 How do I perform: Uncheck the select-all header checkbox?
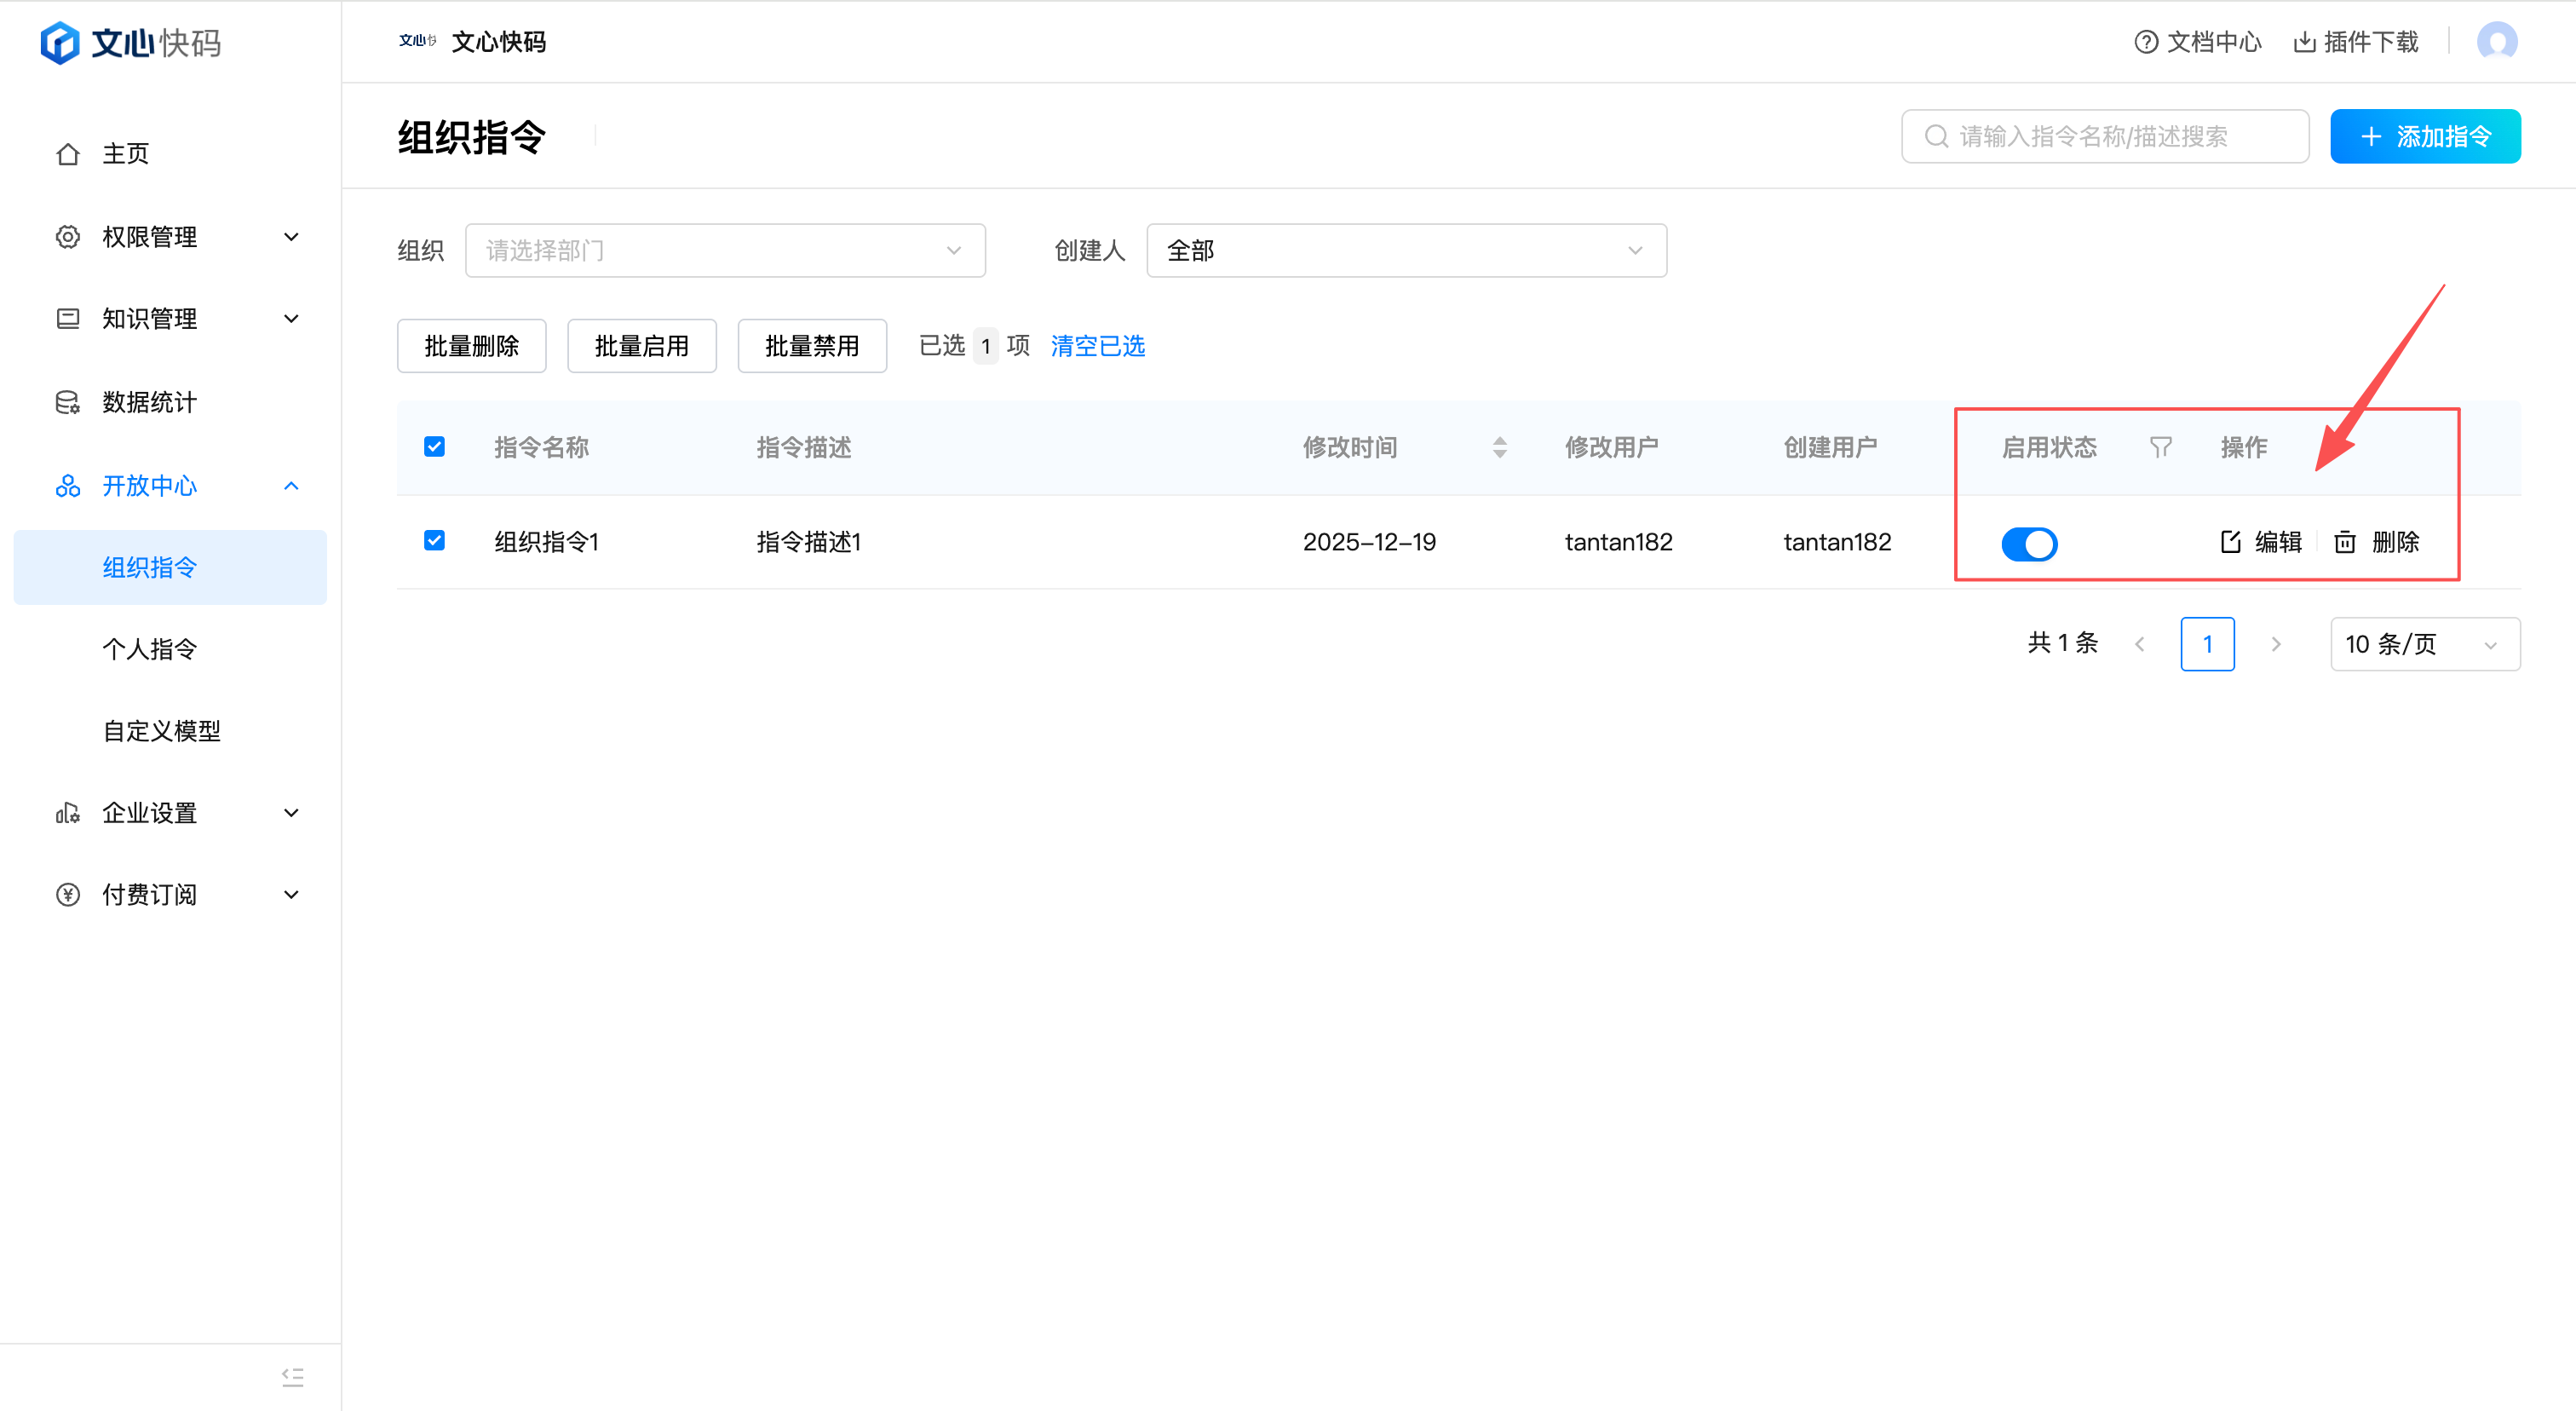click(x=434, y=446)
